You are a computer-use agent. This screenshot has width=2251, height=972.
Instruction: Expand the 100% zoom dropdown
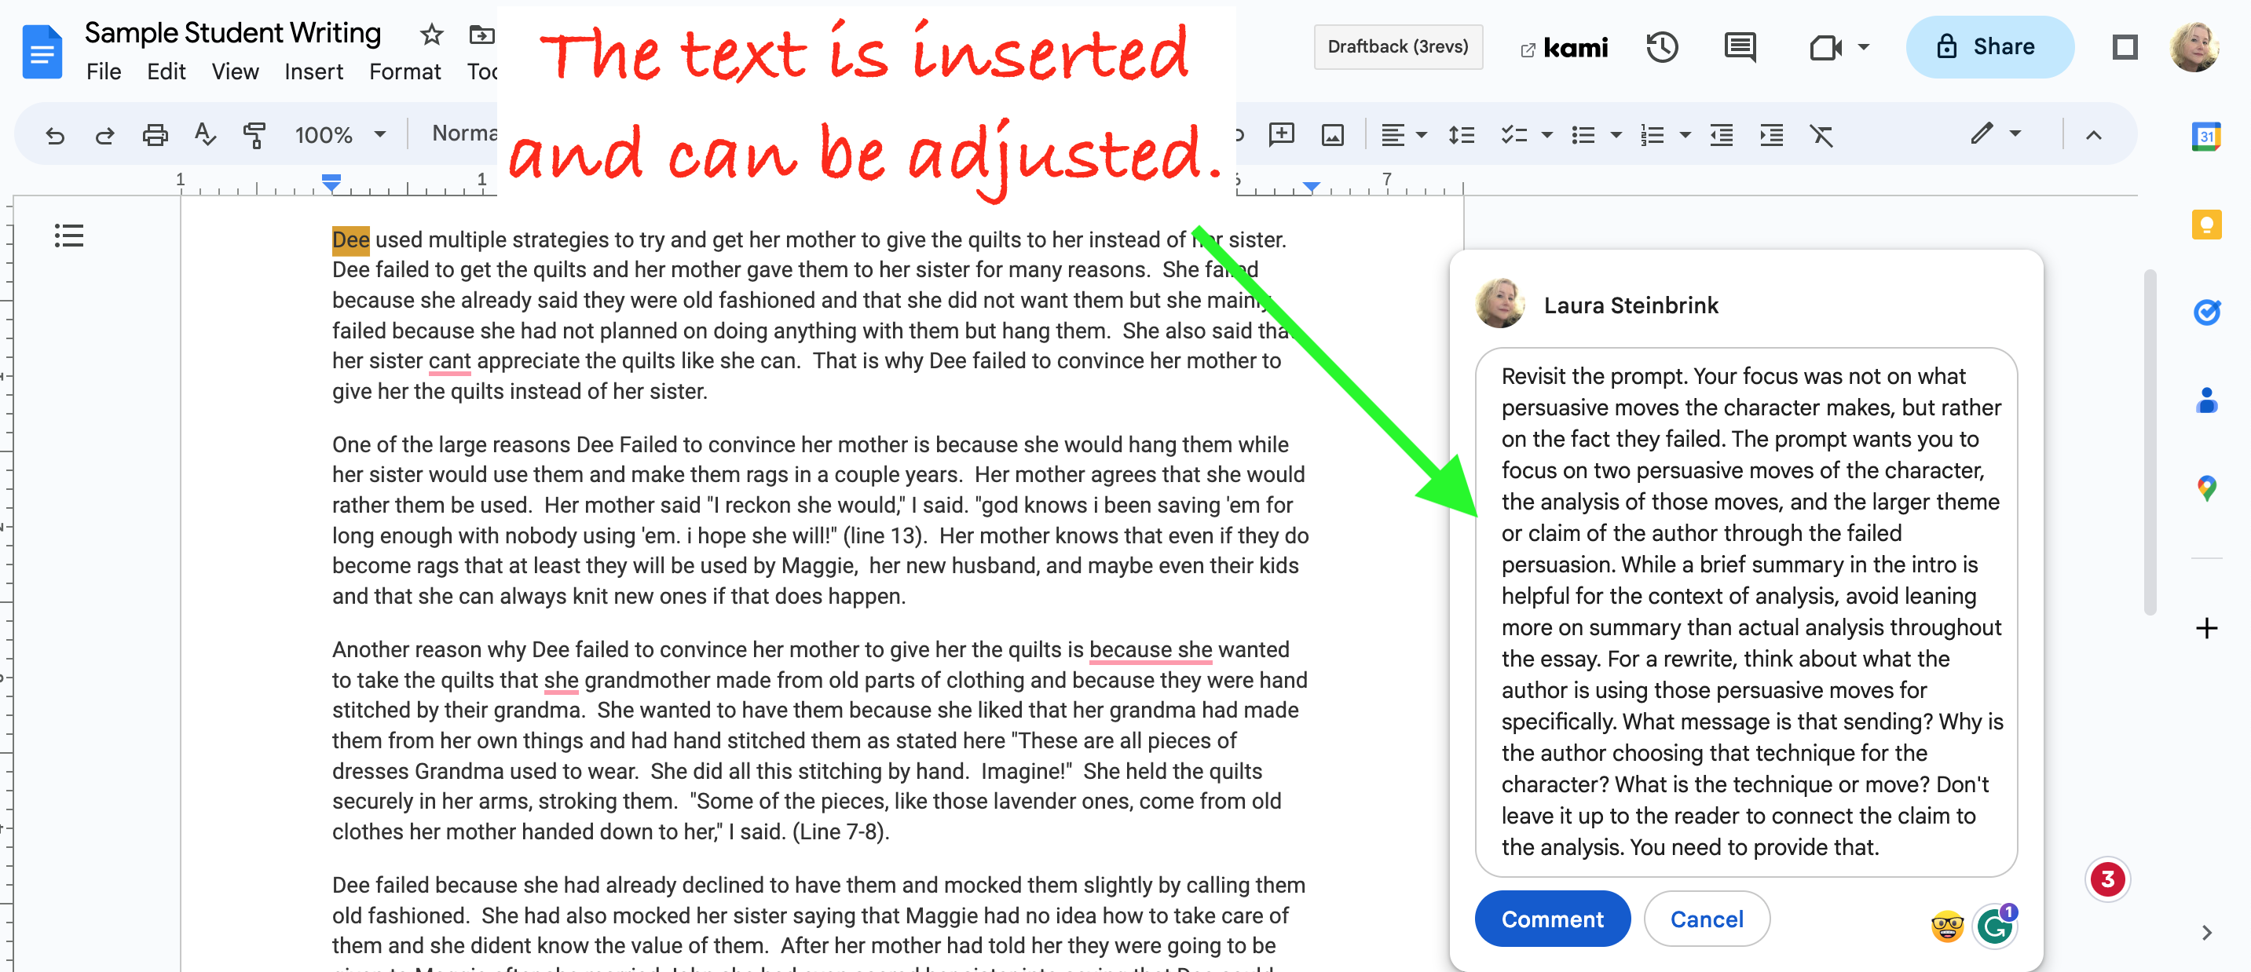[x=379, y=135]
